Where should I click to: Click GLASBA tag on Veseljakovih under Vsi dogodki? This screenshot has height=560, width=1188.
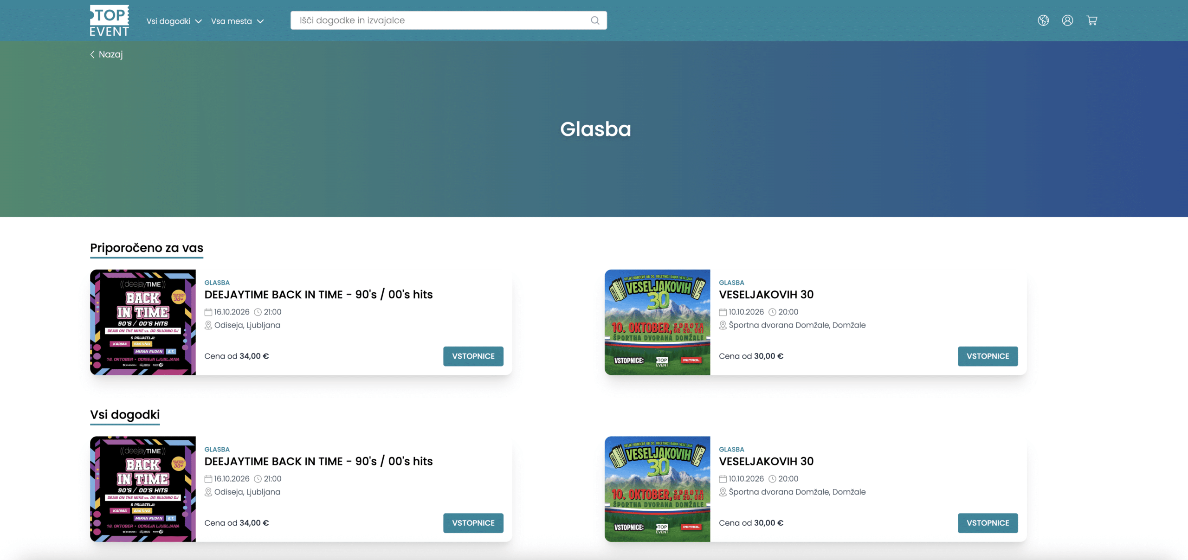pos(731,450)
